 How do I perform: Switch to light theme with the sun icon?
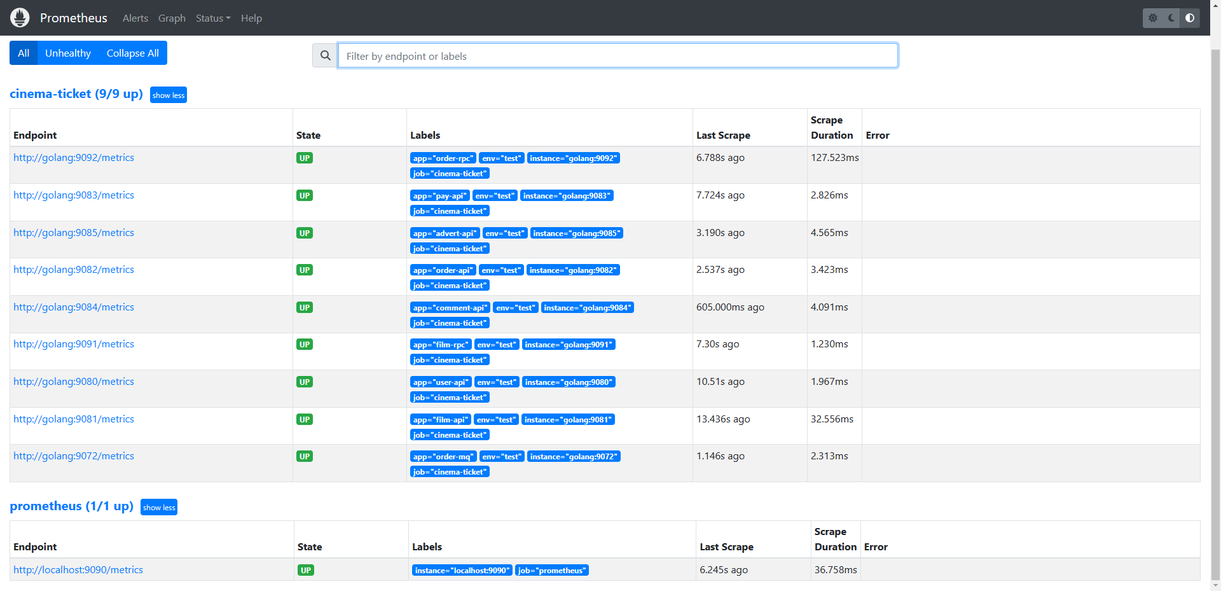click(x=1153, y=18)
